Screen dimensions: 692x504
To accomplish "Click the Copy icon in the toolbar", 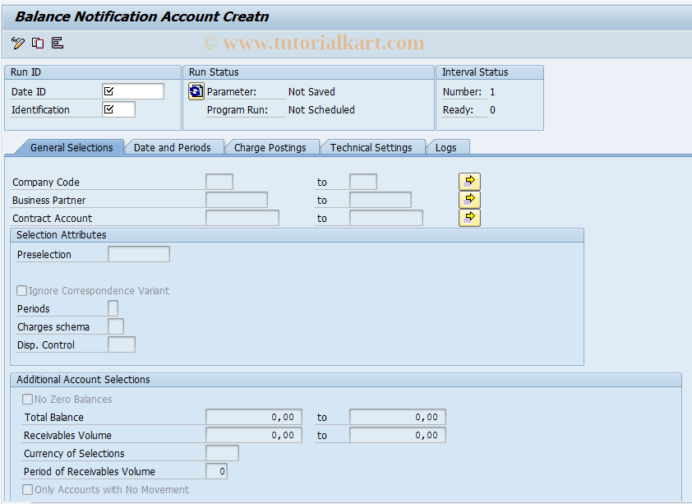I will pyautogui.click(x=37, y=43).
